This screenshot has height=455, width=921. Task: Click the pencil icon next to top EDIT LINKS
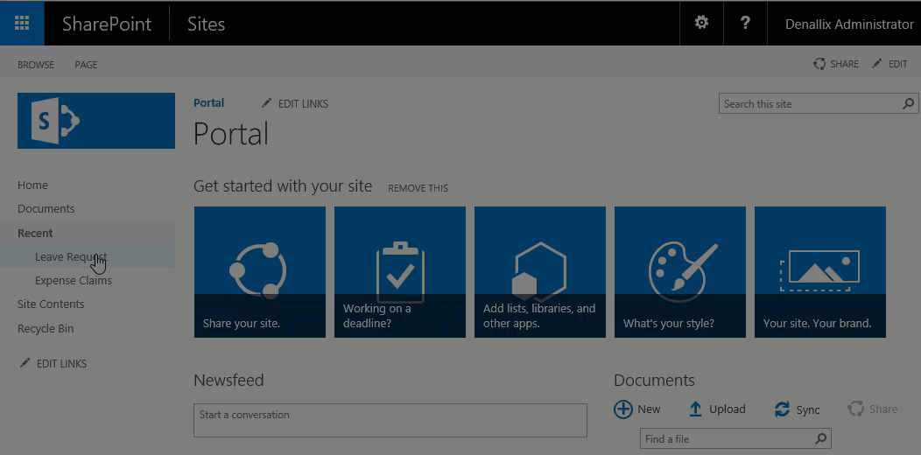pyautogui.click(x=267, y=103)
